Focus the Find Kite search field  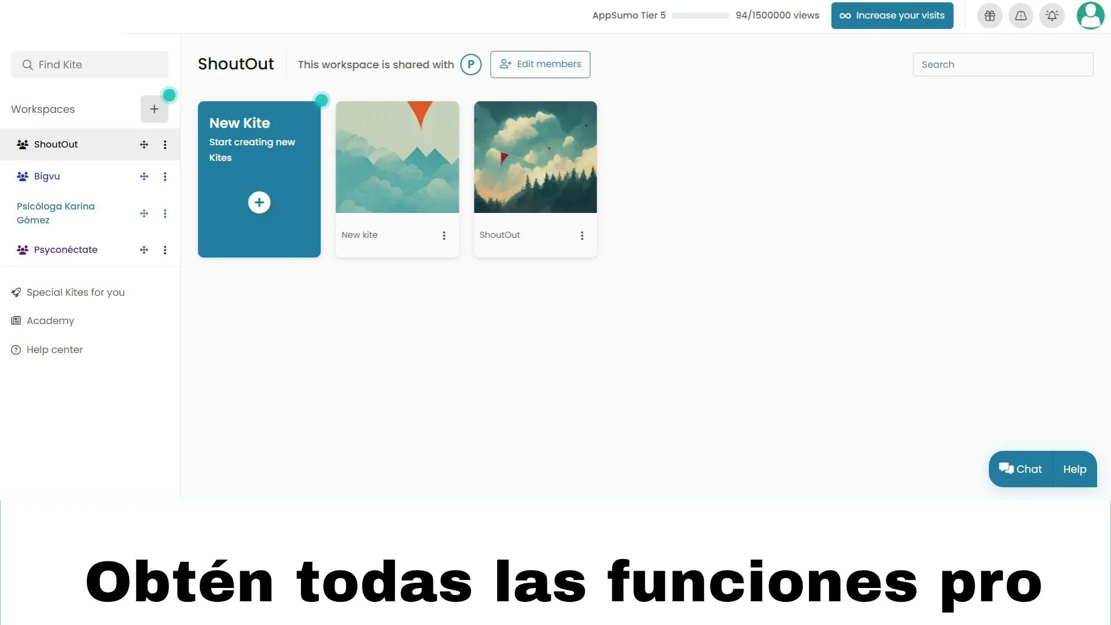90,65
